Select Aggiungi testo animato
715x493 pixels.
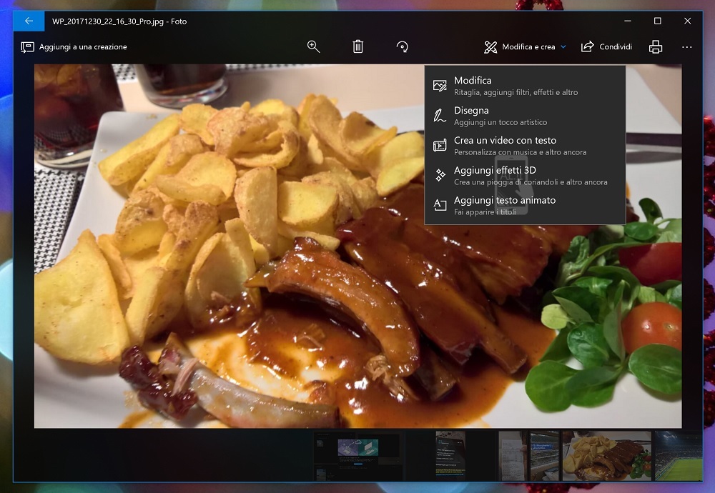click(x=525, y=206)
